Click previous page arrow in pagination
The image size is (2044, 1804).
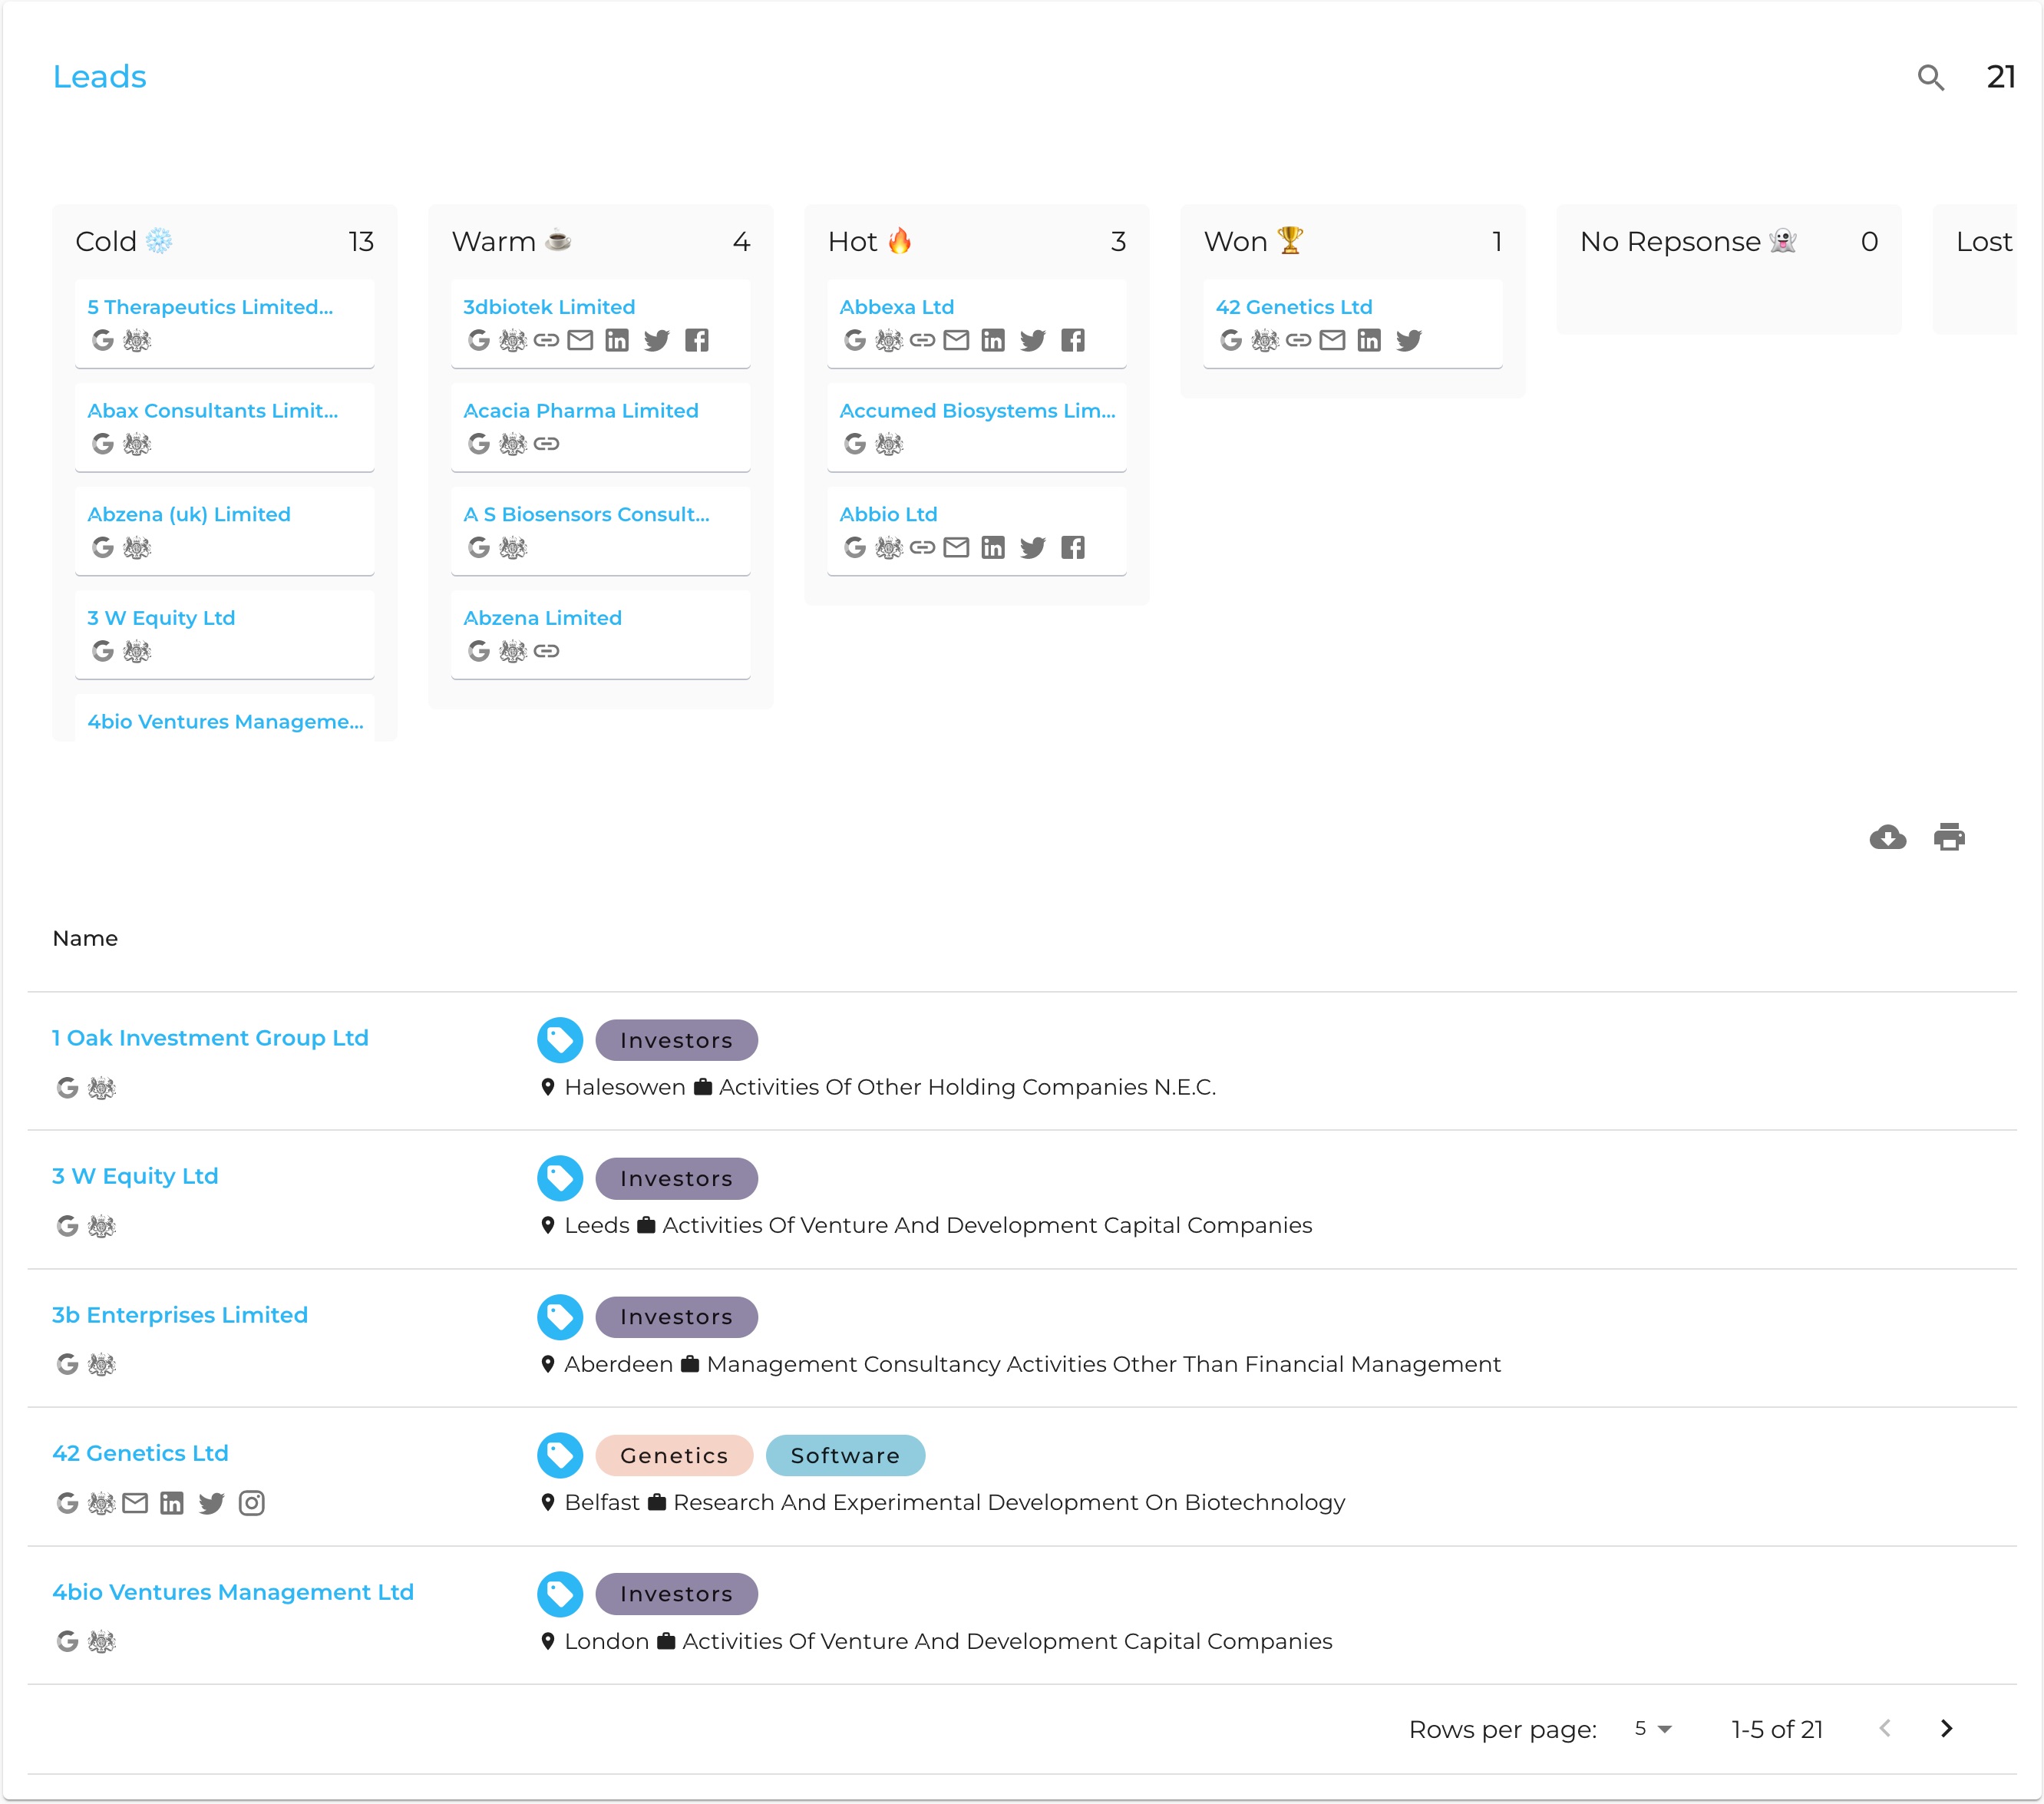tap(1887, 1727)
